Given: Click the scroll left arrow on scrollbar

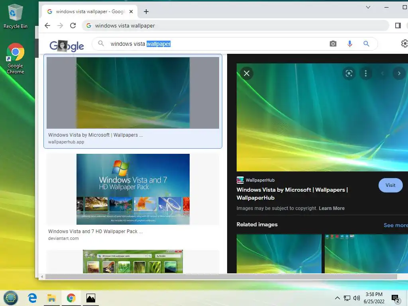Looking at the screenshot, I should point(42,277).
